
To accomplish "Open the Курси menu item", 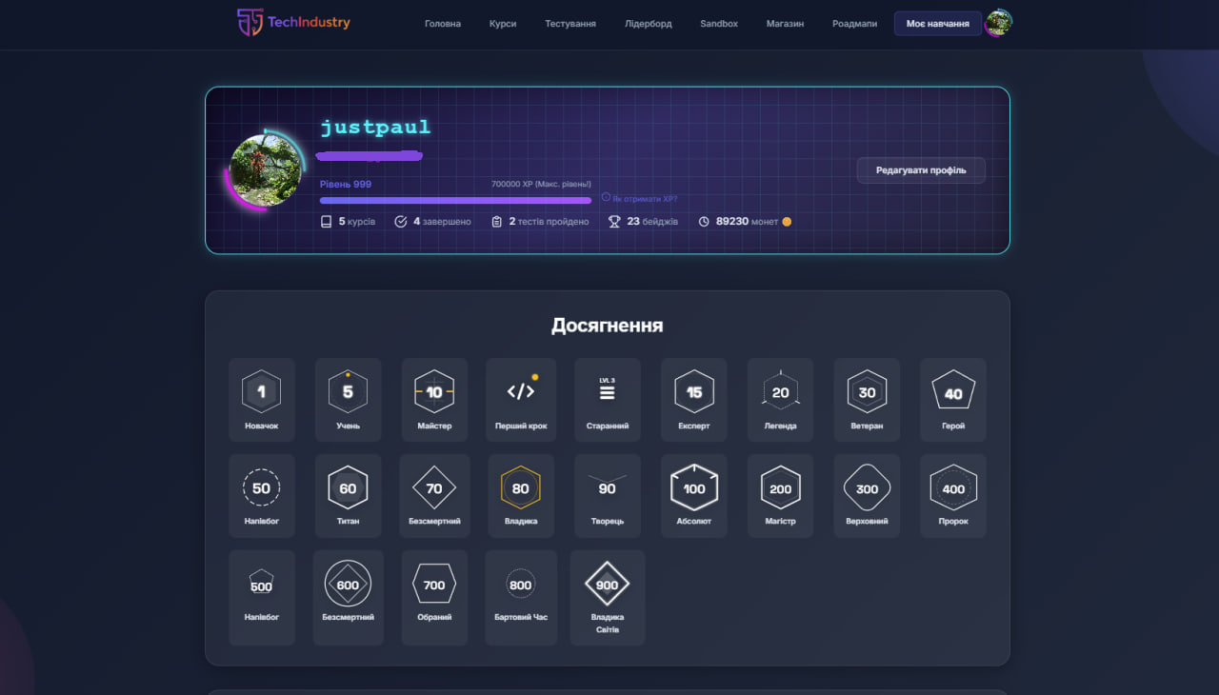I will click(503, 24).
